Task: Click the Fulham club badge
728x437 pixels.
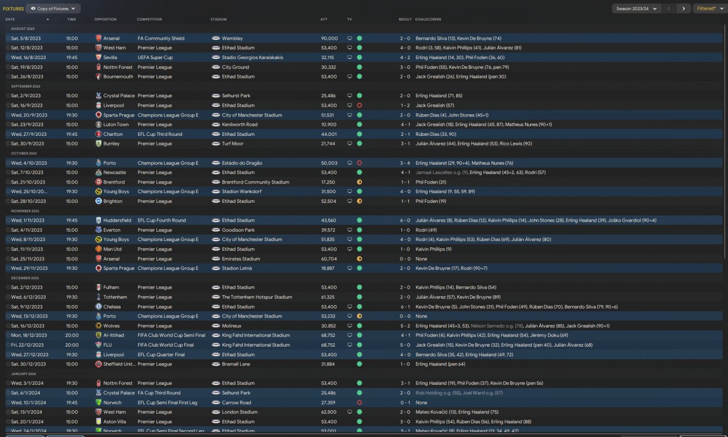Action: (98, 288)
